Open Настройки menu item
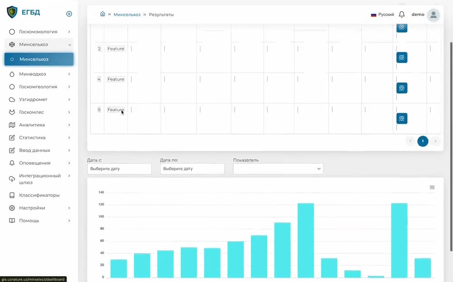The height and width of the screenshot is (282, 453). [x=39, y=208]
